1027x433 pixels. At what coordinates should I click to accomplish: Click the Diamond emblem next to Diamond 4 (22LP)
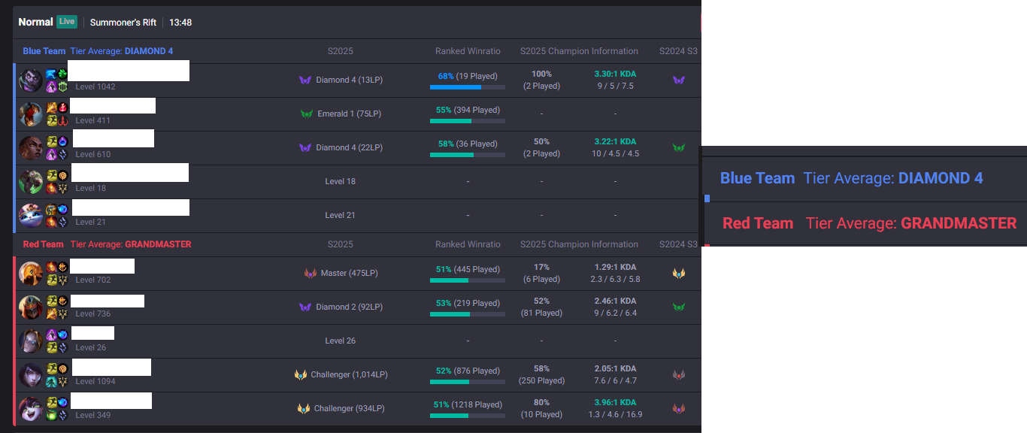(x=305, y=148)
